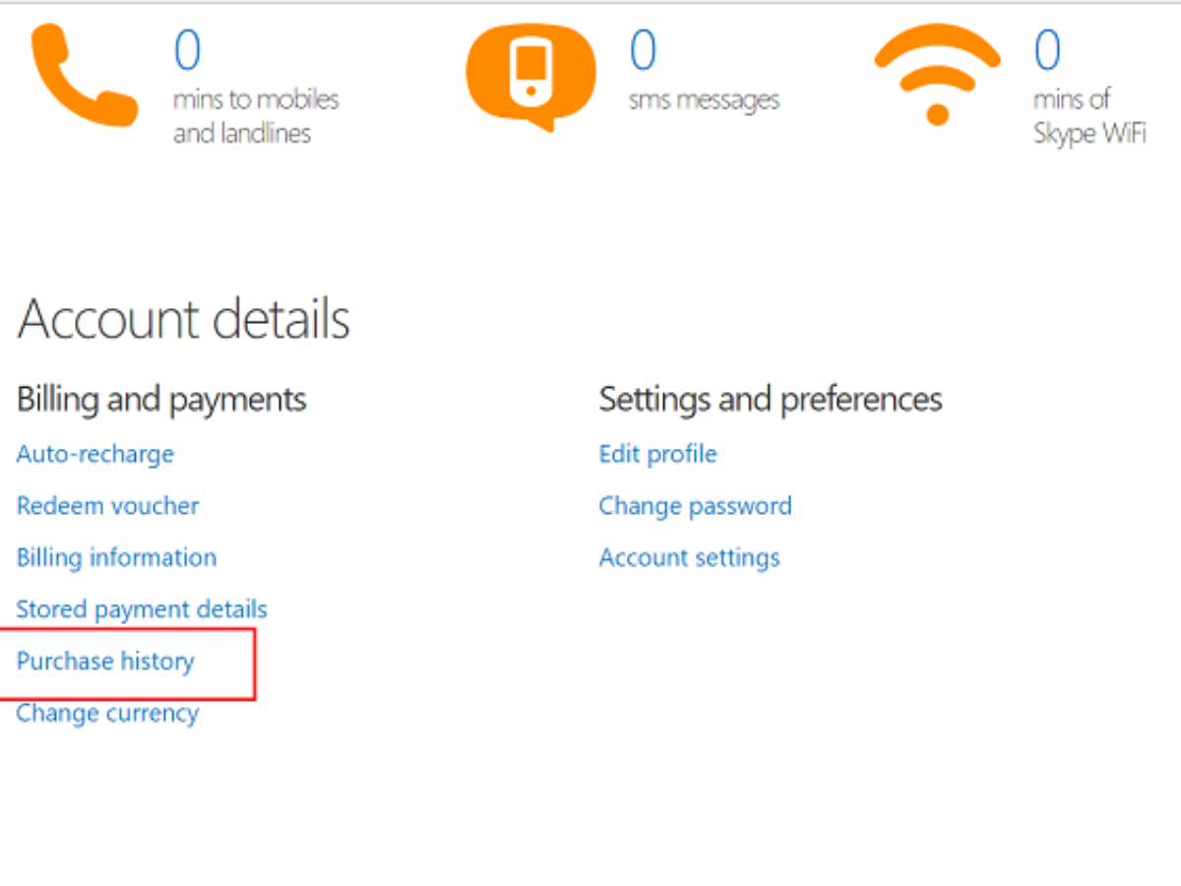The image size is (1181, 886).
Task: Click the 'mins to mobiles and landlines' label
Action: pos(256,116)
